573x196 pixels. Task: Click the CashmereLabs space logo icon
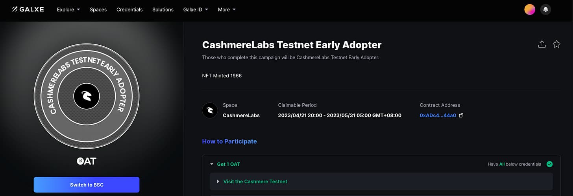click(x=210, y=110)
